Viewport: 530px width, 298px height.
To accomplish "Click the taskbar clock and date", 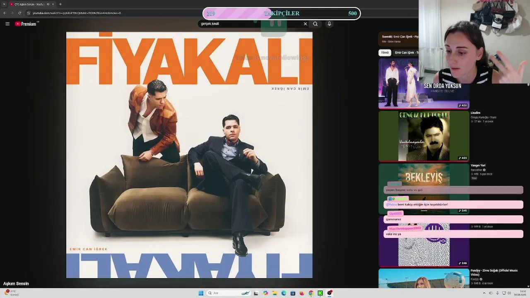I will click(x=520, y=293).
